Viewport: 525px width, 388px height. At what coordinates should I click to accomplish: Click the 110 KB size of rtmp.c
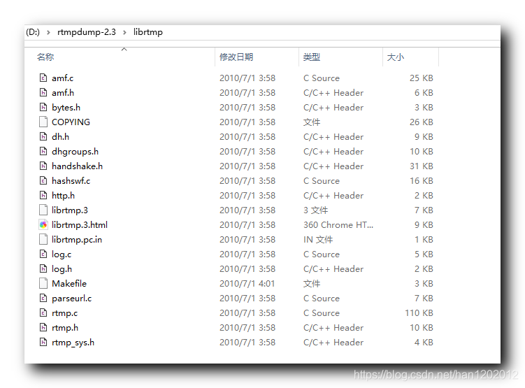(419, 313)
